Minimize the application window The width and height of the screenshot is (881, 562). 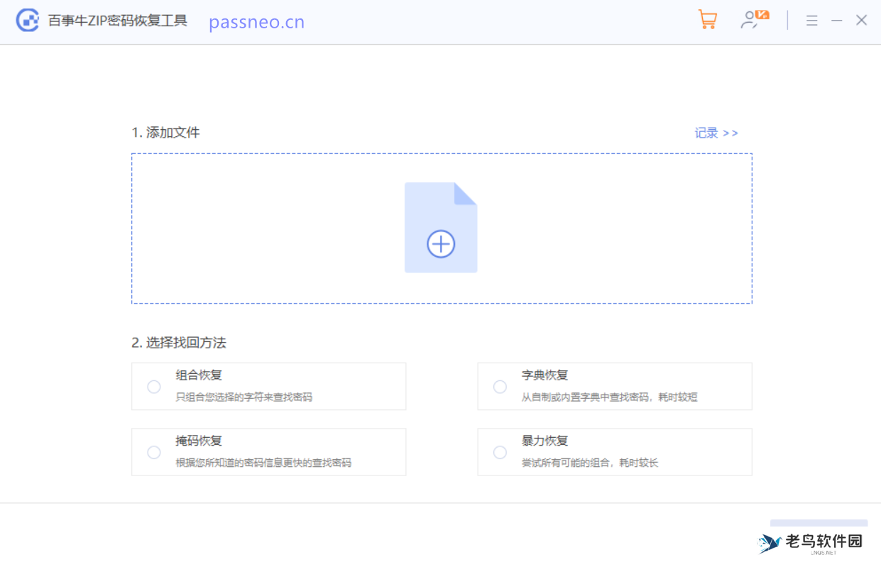836,21
